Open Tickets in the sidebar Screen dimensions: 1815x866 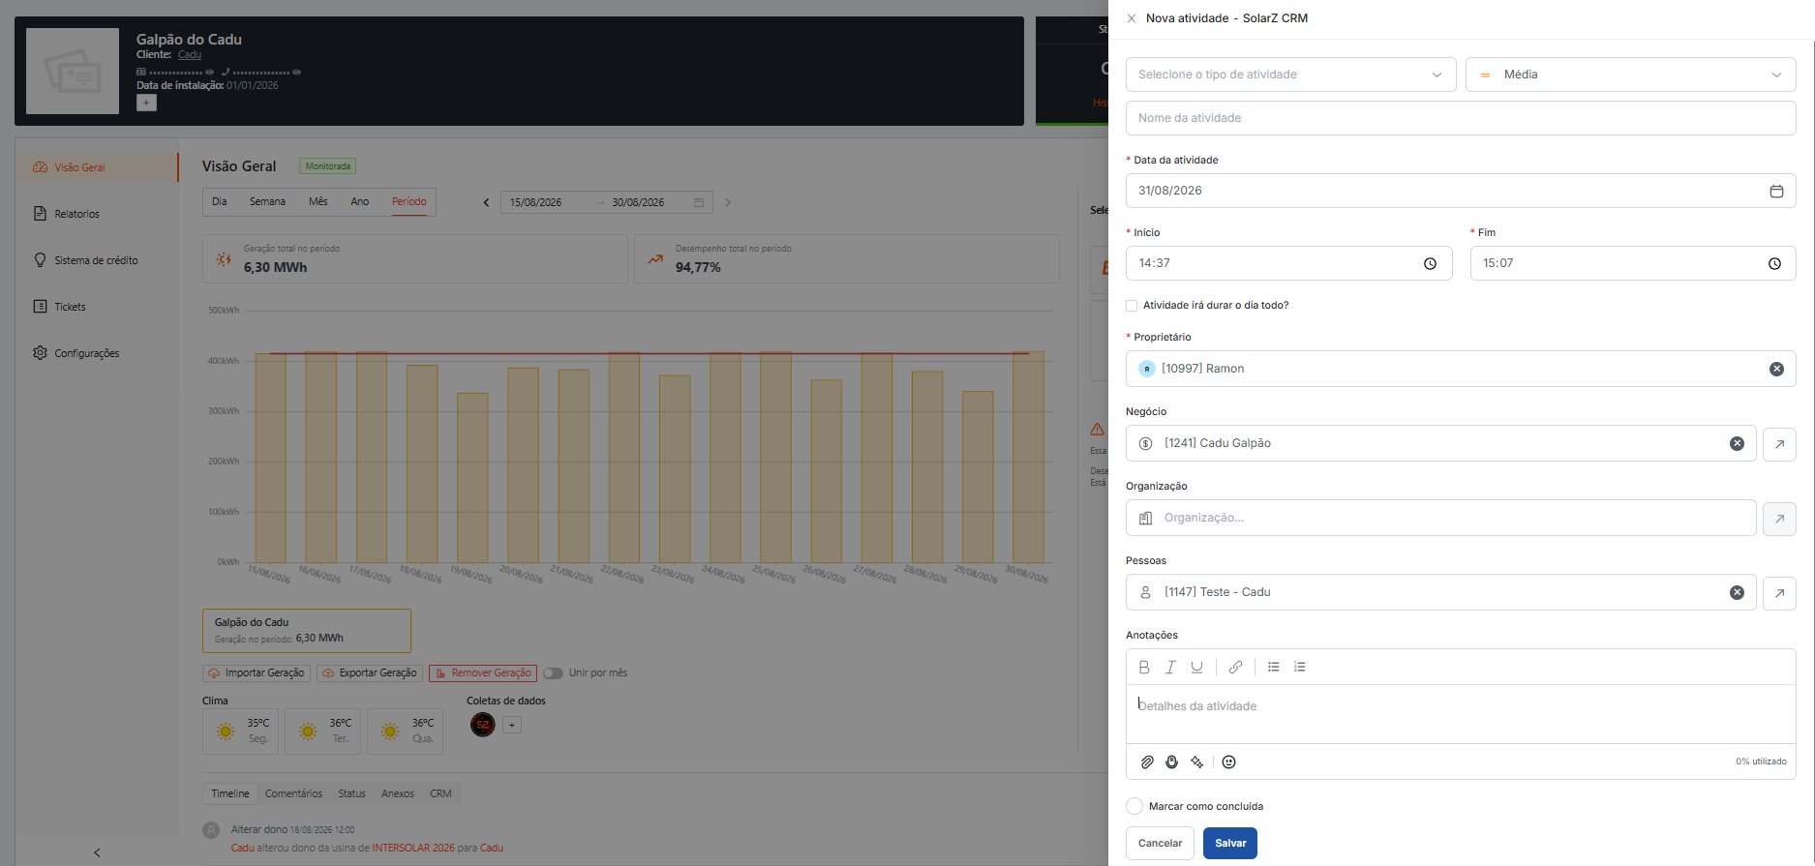point(97,307)
